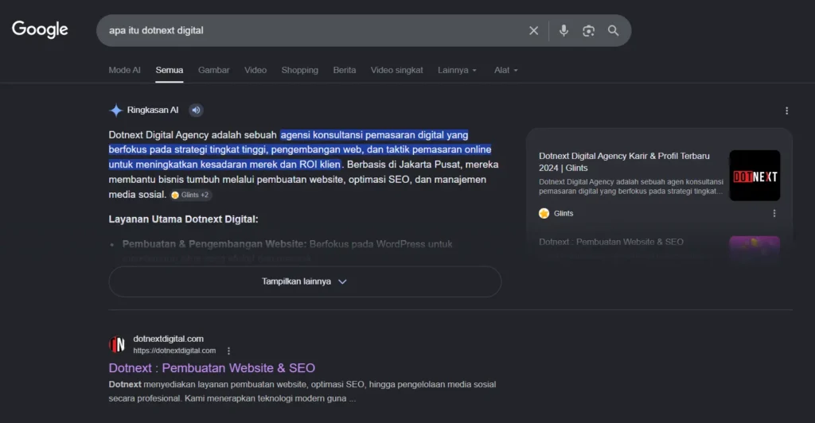815x423 pixels.
Task: Open the Shopping tab
Action: [299, 70]
